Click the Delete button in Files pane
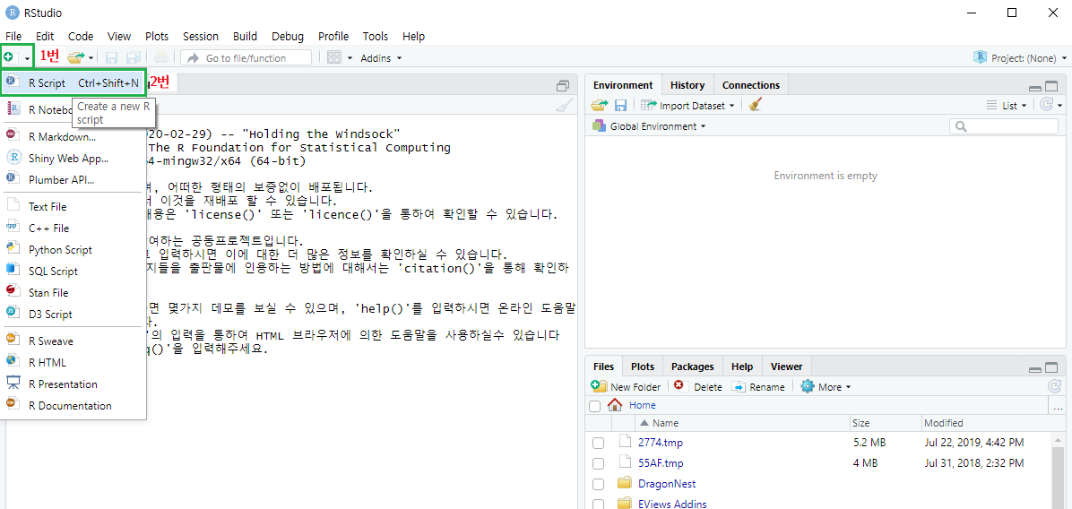The width and height of the screenshot is (1072, 509). [x=697, y=387]
